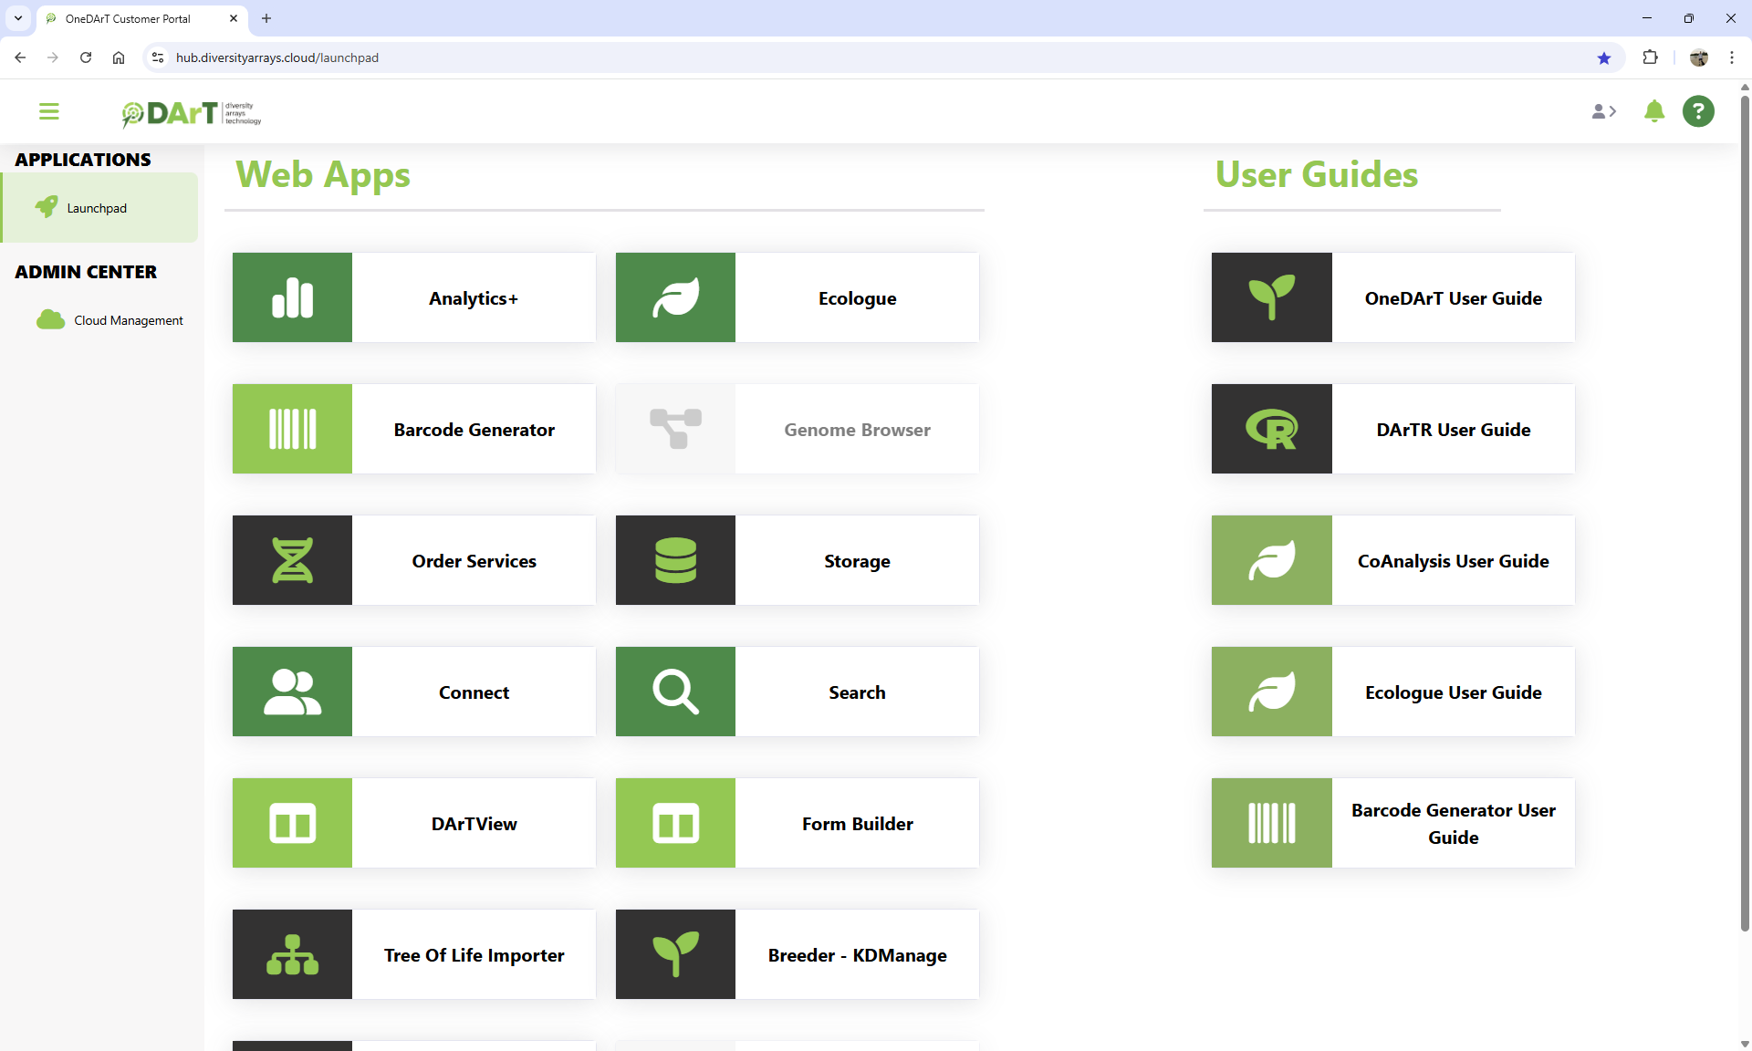Open the DArTR User Guide link

click(x=1453, y=430)
